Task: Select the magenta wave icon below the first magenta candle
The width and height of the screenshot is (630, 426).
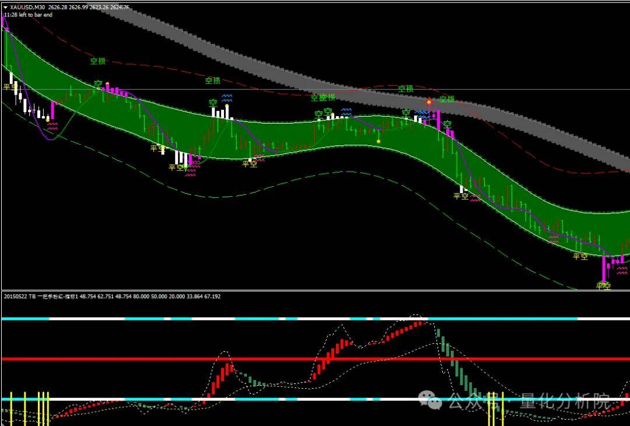Action: click(52, 124)
